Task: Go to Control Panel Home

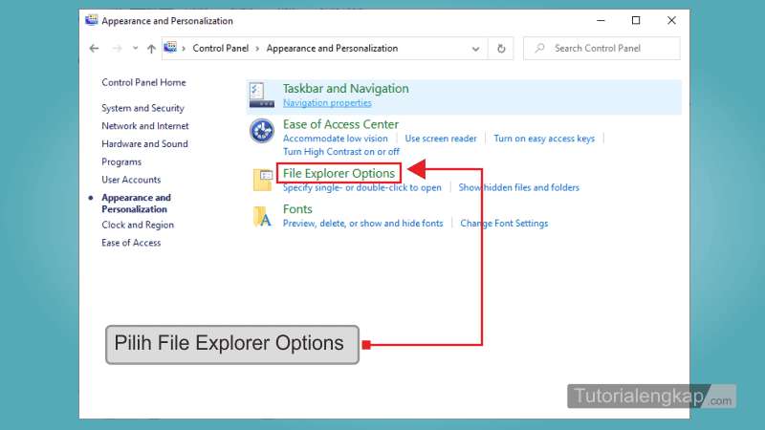Action: (x=143, y=82)
